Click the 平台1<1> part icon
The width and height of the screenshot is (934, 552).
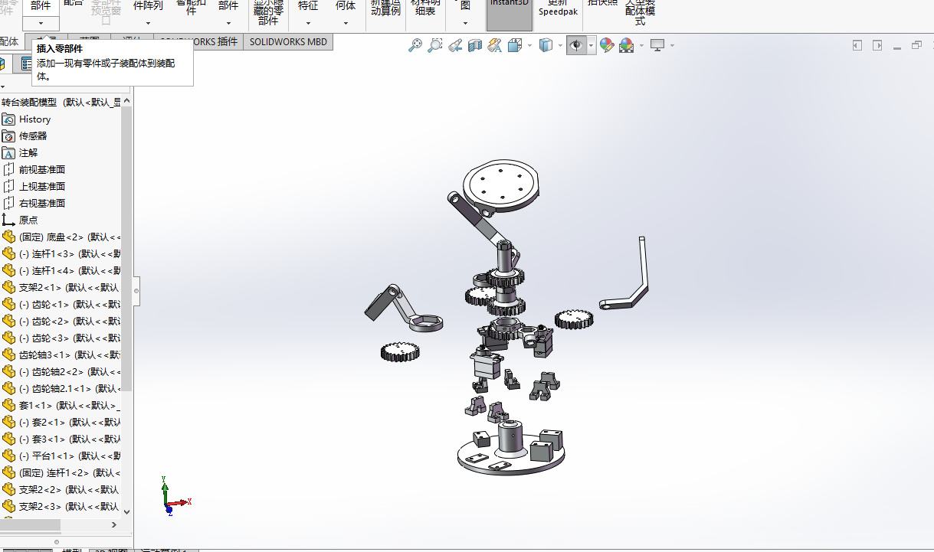point(9,456)
